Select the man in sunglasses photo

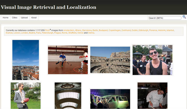pos(152,60)
